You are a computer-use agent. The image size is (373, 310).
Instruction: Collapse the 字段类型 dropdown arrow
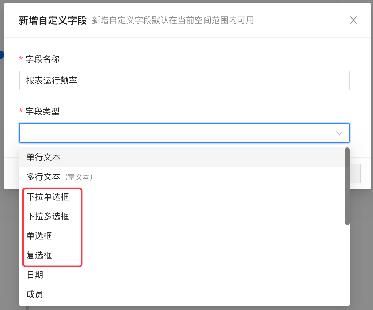point(339,133)
